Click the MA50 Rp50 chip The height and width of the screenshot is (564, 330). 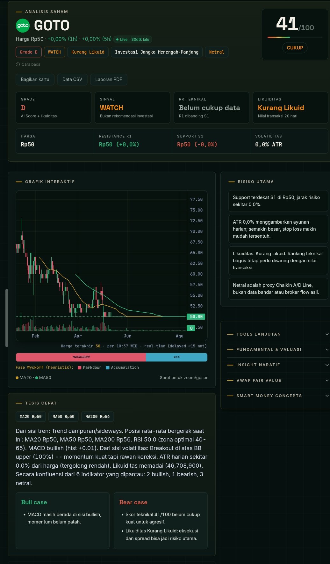click(x=63, y=417)
